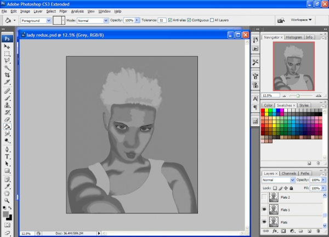
Task: Swap foreground and background colors
Action: (10, 208)
